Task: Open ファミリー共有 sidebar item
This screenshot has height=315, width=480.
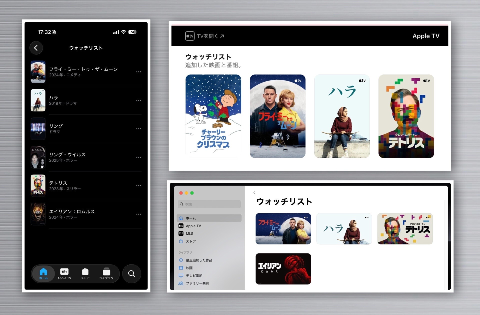Action: 197,283
